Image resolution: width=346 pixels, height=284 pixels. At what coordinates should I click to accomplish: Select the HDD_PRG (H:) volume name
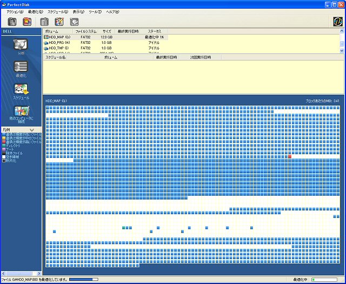click(59, 43)
